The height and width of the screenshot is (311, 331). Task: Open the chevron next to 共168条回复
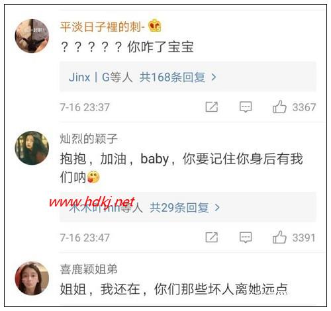pyautogui.click(x=214, y=77)
